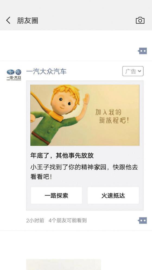Tap the Little Prince's waving hand
The width and height of the screenshot is (152, 270).
coord(86,99)
